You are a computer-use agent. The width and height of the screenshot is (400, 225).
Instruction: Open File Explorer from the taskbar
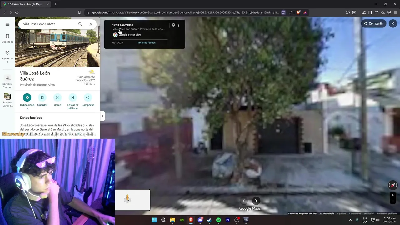[172, 220]
